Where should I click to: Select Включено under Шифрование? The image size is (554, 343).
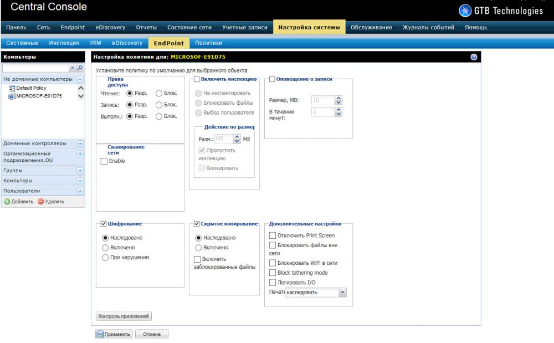coord(105,248)
